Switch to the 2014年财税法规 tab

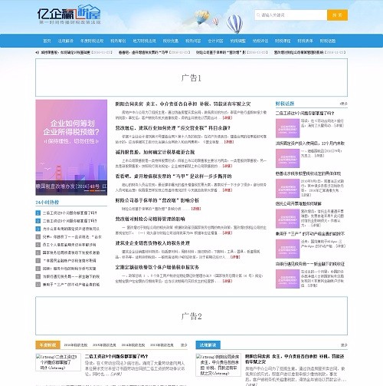click(133, 345)
